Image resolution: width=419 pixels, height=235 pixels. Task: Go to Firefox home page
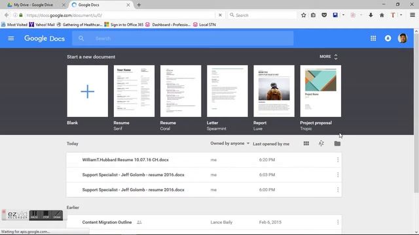(382, 15)
